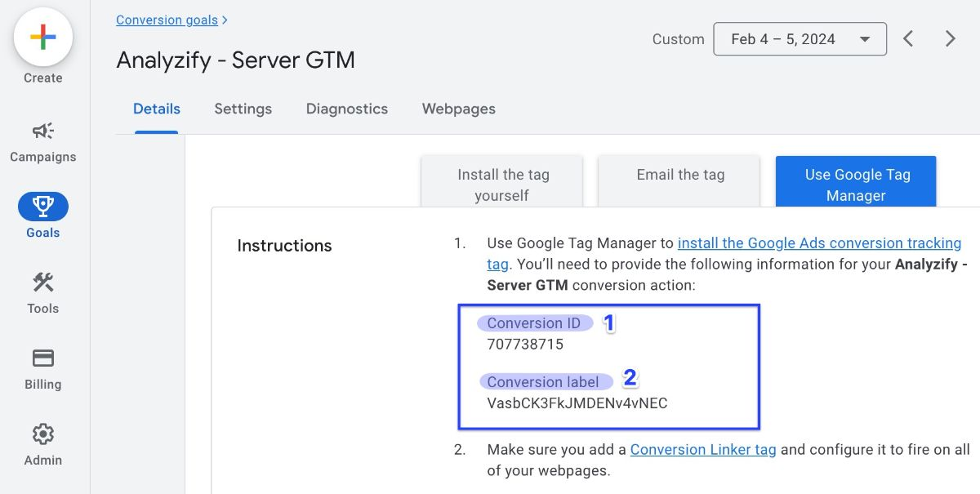
Task: Follow the Conversion goals breadcrumb link
Action: click(x=167, y=20)
